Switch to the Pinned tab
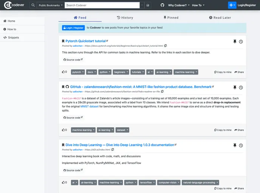The image size is (260, 193). tap(171, 18)
